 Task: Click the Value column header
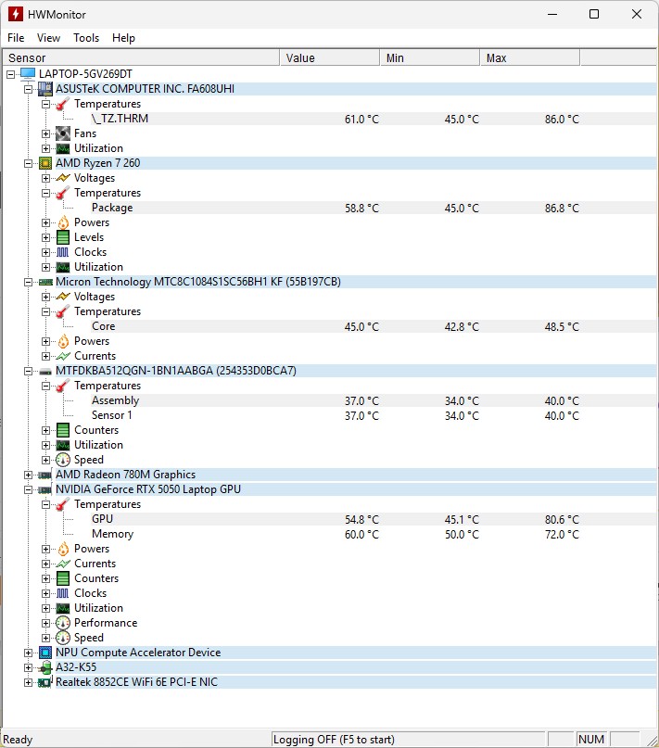pyautogui.click(x=330, y=58)
